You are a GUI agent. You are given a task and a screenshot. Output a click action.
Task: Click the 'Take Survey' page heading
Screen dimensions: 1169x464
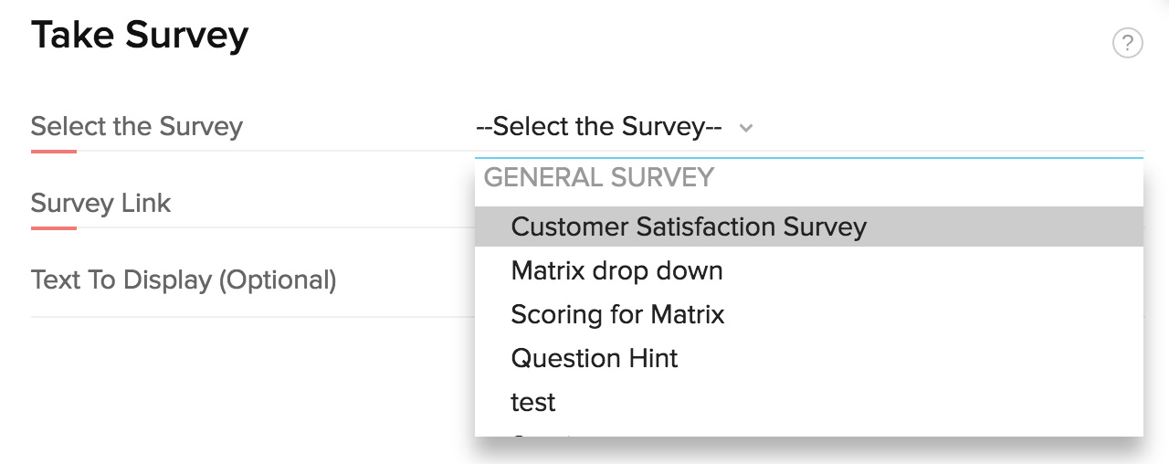pyautogui.click(x=140, y=36)
